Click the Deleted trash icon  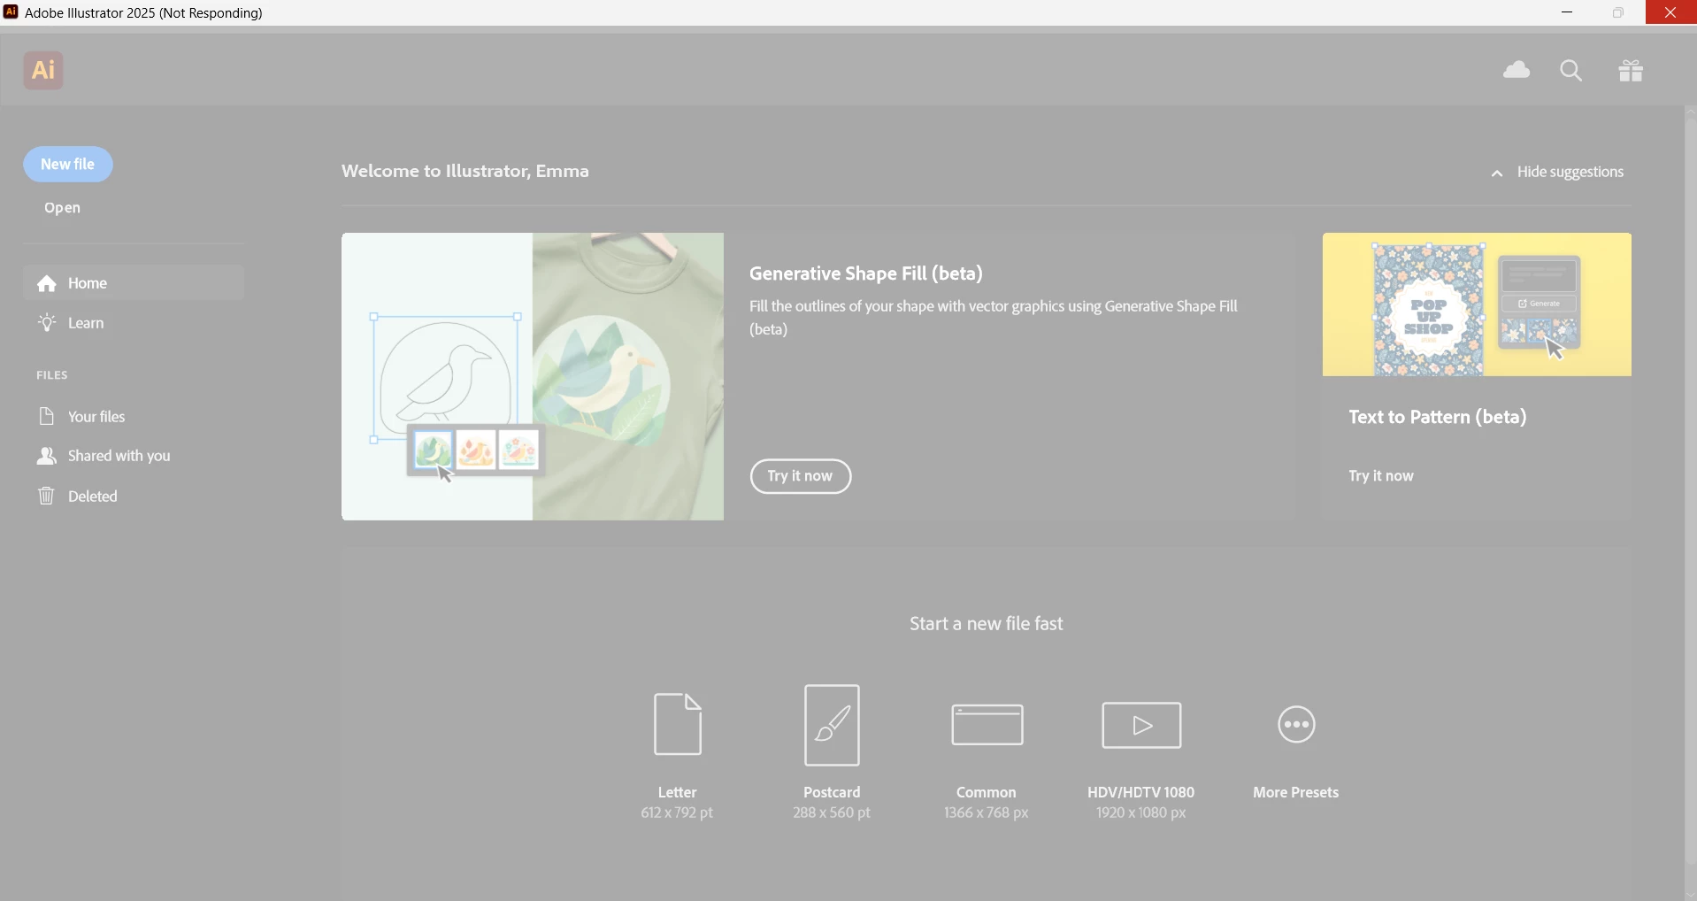(47, 496)
